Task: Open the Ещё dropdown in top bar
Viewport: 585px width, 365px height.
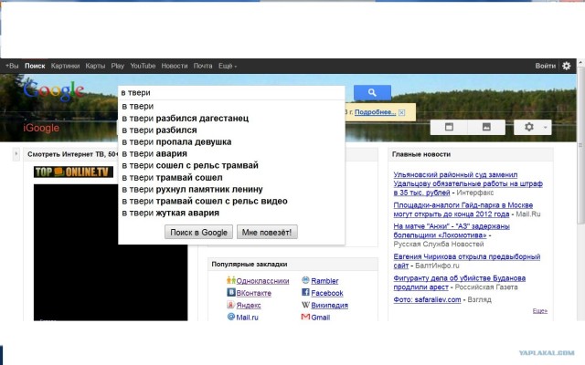Action: coord(228,66)
